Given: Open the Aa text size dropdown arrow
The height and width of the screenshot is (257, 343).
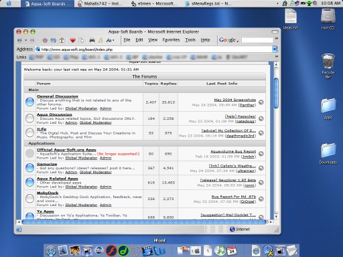Looking at the screenshot, I should (113, 40).
